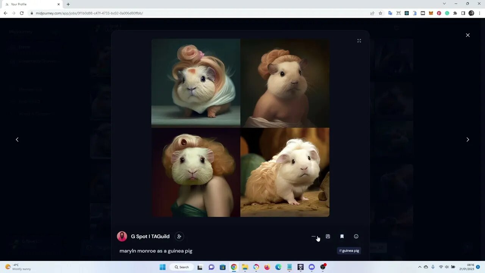Screen dimensions: 485x273
Task: Click the save image disk icon
Action: point(328,236)
